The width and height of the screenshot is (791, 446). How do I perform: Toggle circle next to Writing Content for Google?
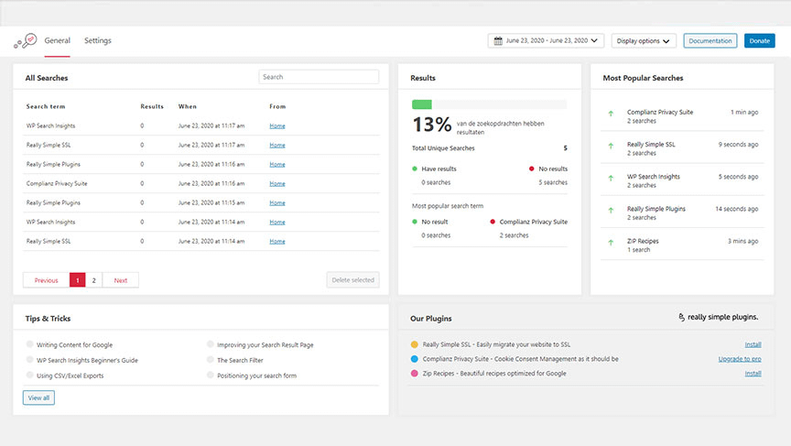pyautogui.click(x=30, y=344)
